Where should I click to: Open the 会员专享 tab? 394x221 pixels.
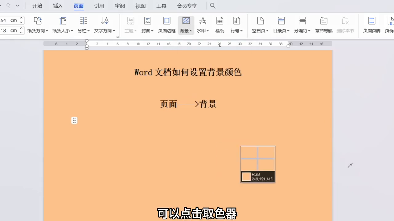[x=187, y=6]
